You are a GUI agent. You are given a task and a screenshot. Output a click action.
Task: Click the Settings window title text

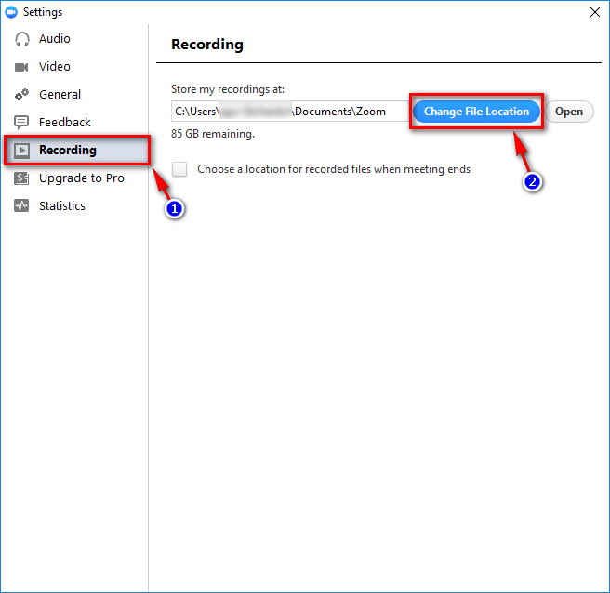tap(43, 12)
